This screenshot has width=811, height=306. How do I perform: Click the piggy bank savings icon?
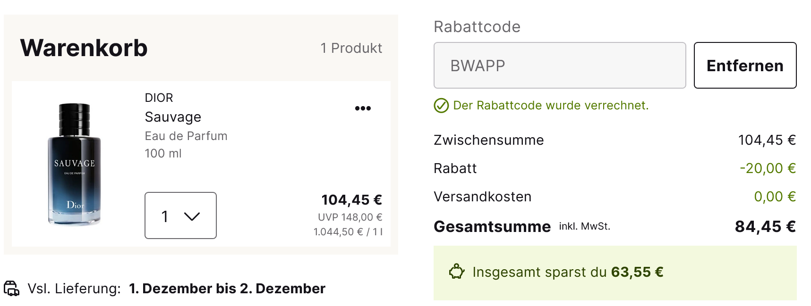[x=457, y=272]
